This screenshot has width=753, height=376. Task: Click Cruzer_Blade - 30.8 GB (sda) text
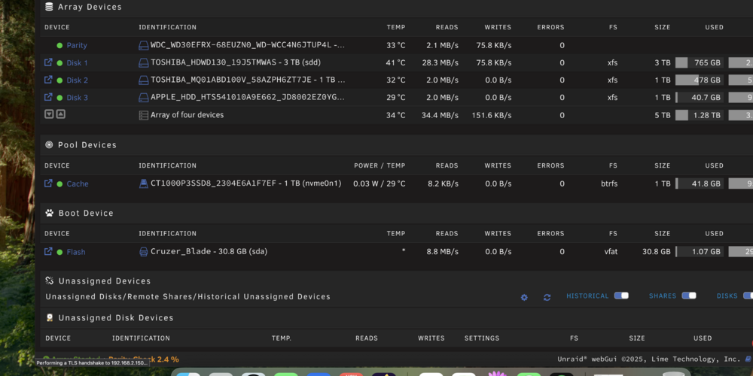pos(209,251)
